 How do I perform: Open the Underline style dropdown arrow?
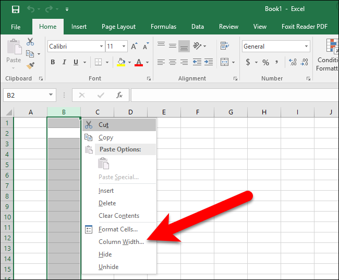[84, 62]
